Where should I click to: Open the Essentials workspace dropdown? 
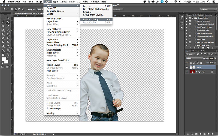208,9
